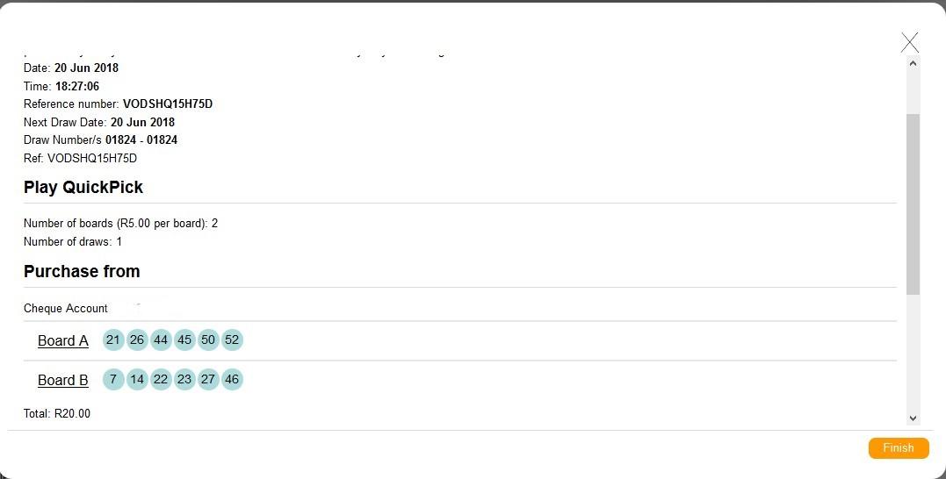The height and width of the screenshot is (479, 946).
Task: Select number ball 26 on Board A
Action: (x=137, y=340)
